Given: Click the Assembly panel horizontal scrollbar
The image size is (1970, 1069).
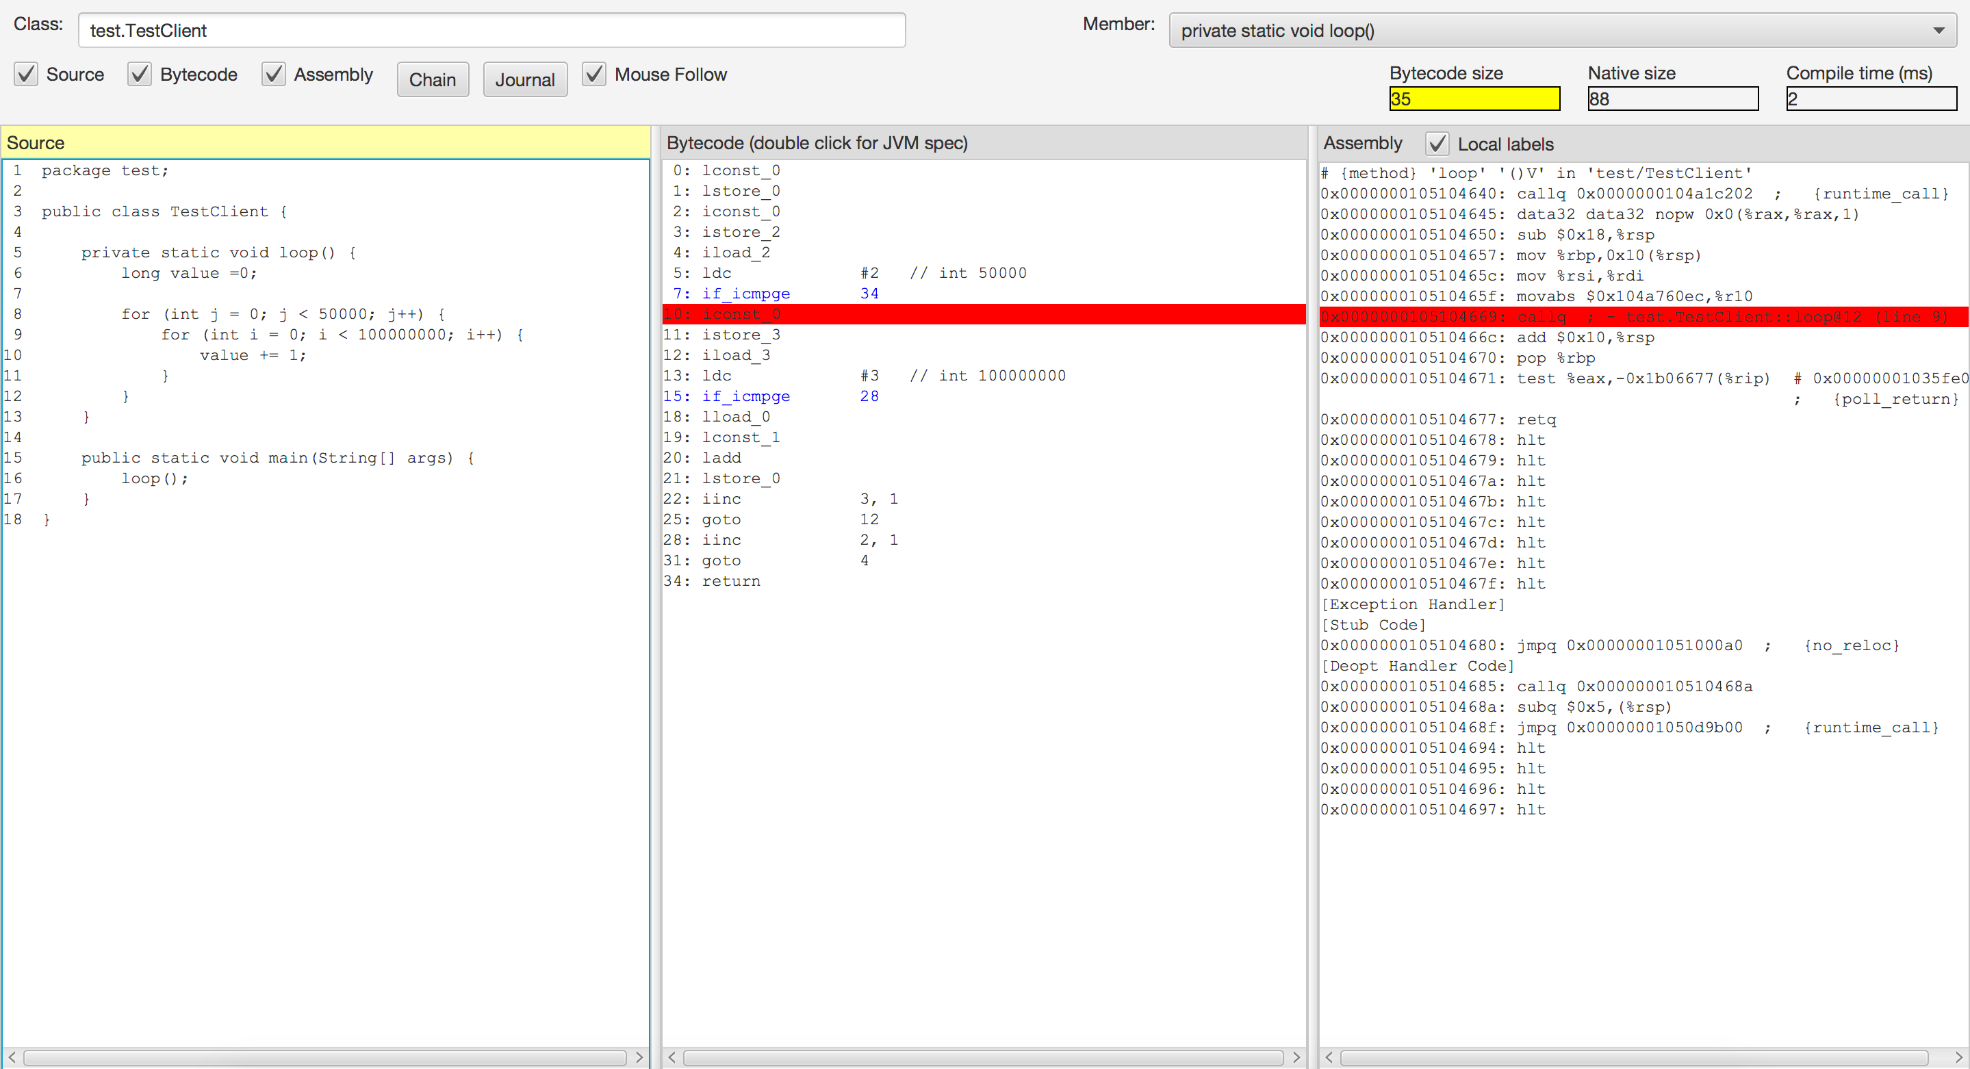Looking at the screenshot, I should tap(1633, 1057).
